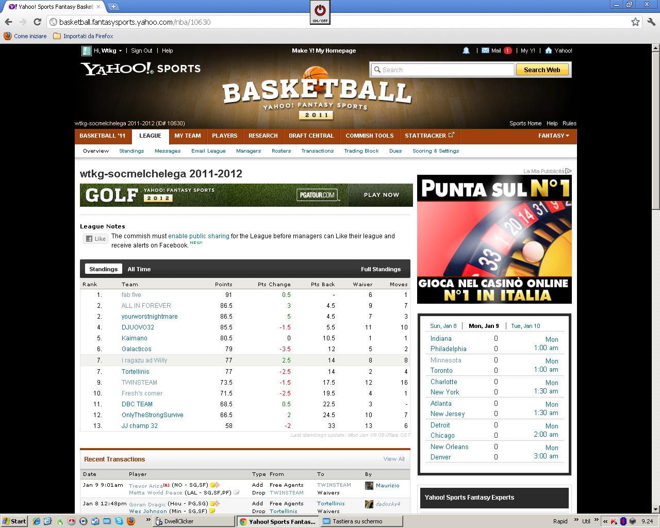Click the Yahoo! home icon

click(549, 51)
